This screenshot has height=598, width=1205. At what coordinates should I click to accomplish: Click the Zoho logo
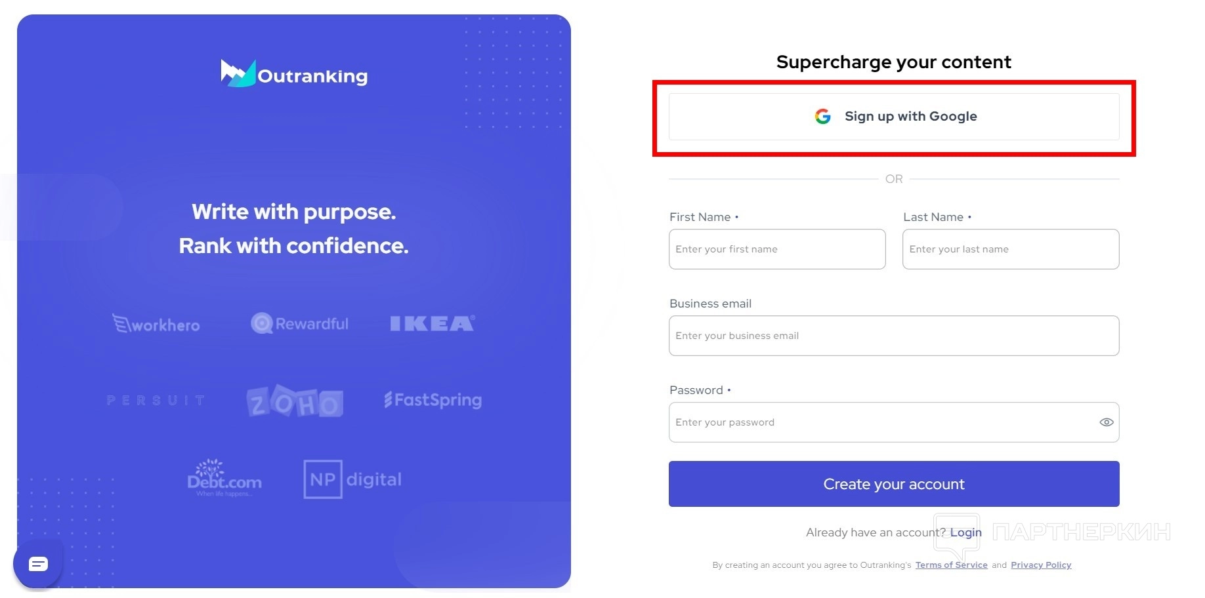coord(295,401)
